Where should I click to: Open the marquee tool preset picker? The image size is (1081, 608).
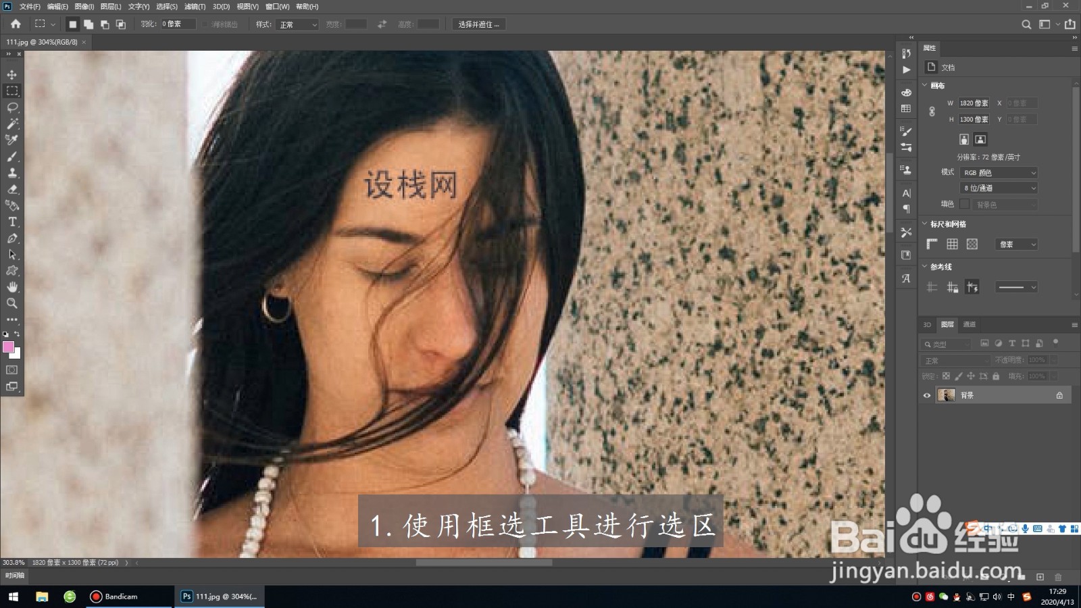pyautogui.click(x=45, y=24)
